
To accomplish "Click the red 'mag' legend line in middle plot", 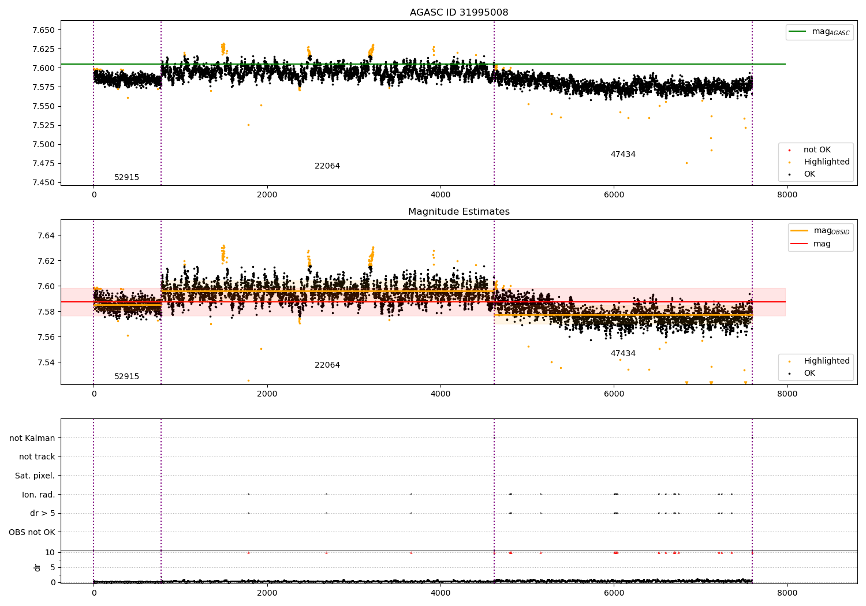I will coord(800,244).
